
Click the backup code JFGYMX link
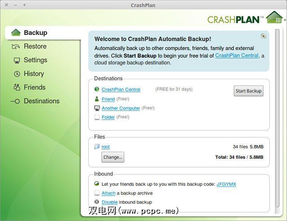tap(226, 184)
